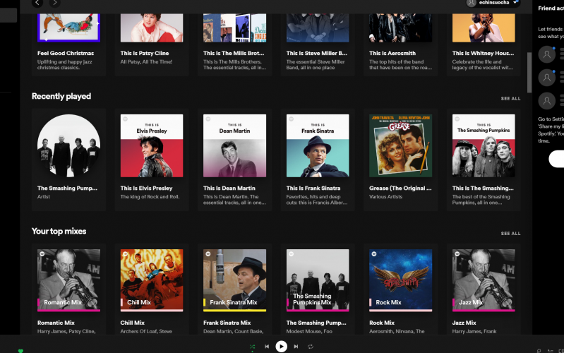This screenshot has width=564, height=353.
Task: Open The Smashing Pumpkins artist thumbnail
Action: pyautogui.click(x=68, y=145)
